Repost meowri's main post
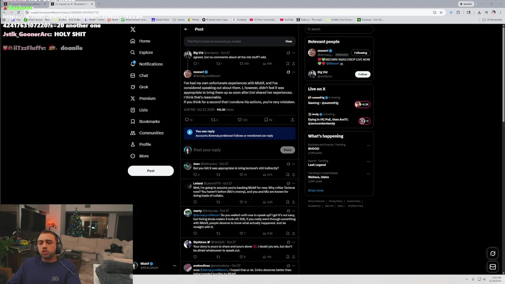The width and height of the screenshot is (505, 284). [x=214, y=120]
